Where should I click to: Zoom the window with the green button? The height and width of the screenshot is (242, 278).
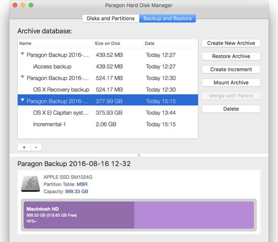(x=31, y=5)
